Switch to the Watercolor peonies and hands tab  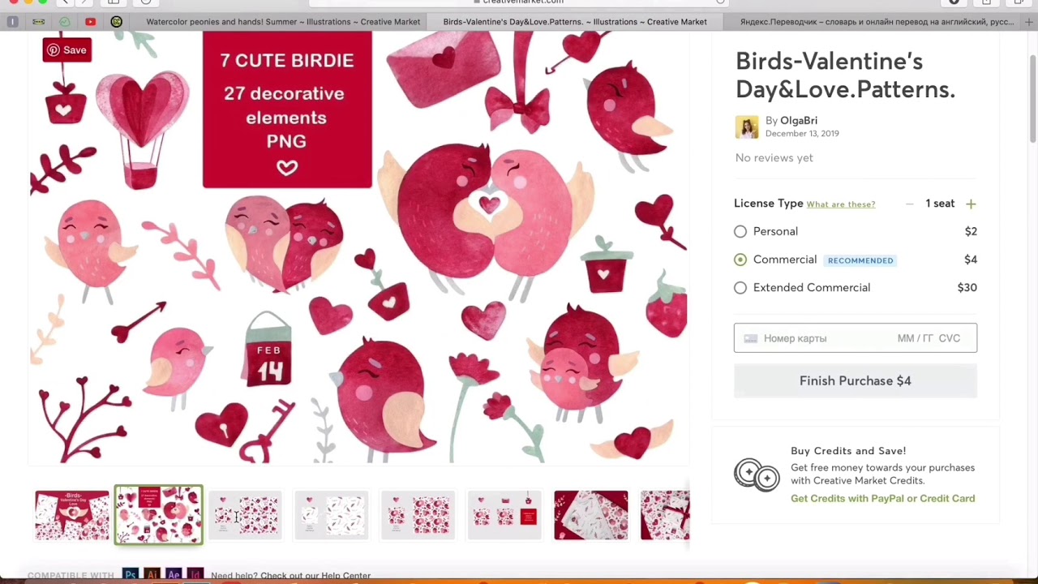283,22
